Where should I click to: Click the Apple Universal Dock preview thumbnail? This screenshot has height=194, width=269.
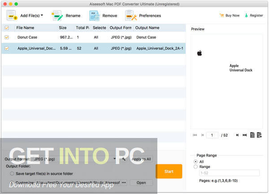coord(226,82)
